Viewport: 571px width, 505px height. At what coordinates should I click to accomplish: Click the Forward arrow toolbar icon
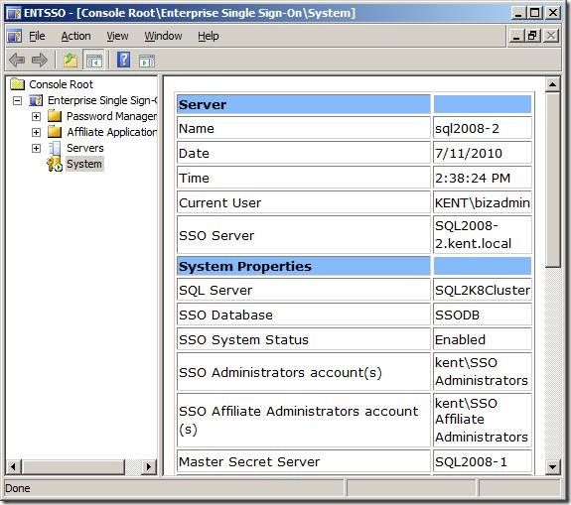click(x=40, y=61)
